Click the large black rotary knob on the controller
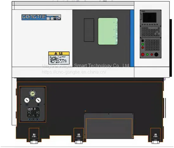The width and height of the screenshot is (174, 148). coord(156,55)
